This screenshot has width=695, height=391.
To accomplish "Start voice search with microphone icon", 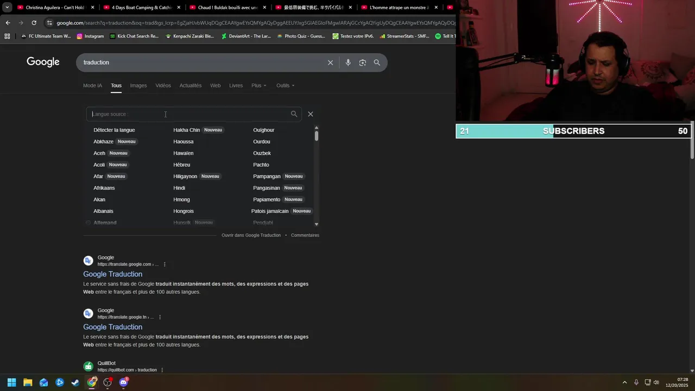I will point(348,62).
